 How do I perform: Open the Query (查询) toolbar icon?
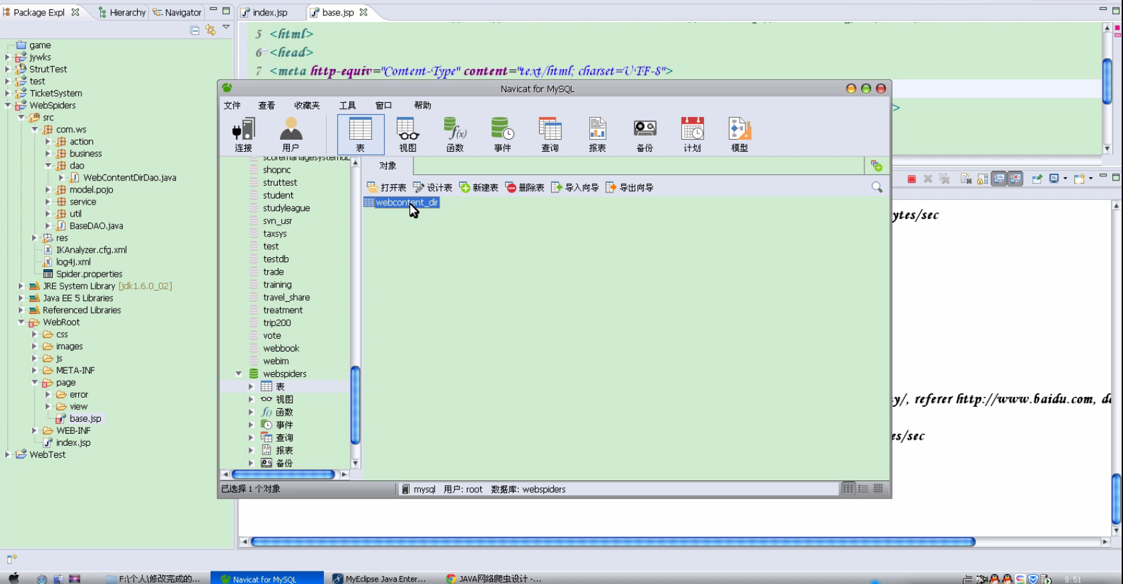pos(550,134)
